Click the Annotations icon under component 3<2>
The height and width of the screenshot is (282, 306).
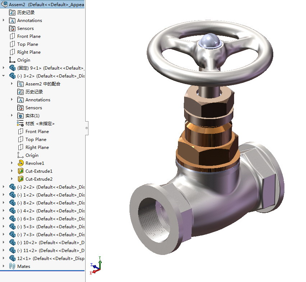click(x=20, y=100)
